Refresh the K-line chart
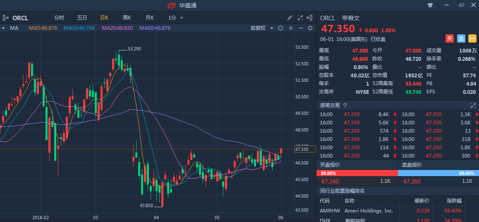The width and height of the screenshot is (479, 222). pyautogui.click(x=280, y=28)
